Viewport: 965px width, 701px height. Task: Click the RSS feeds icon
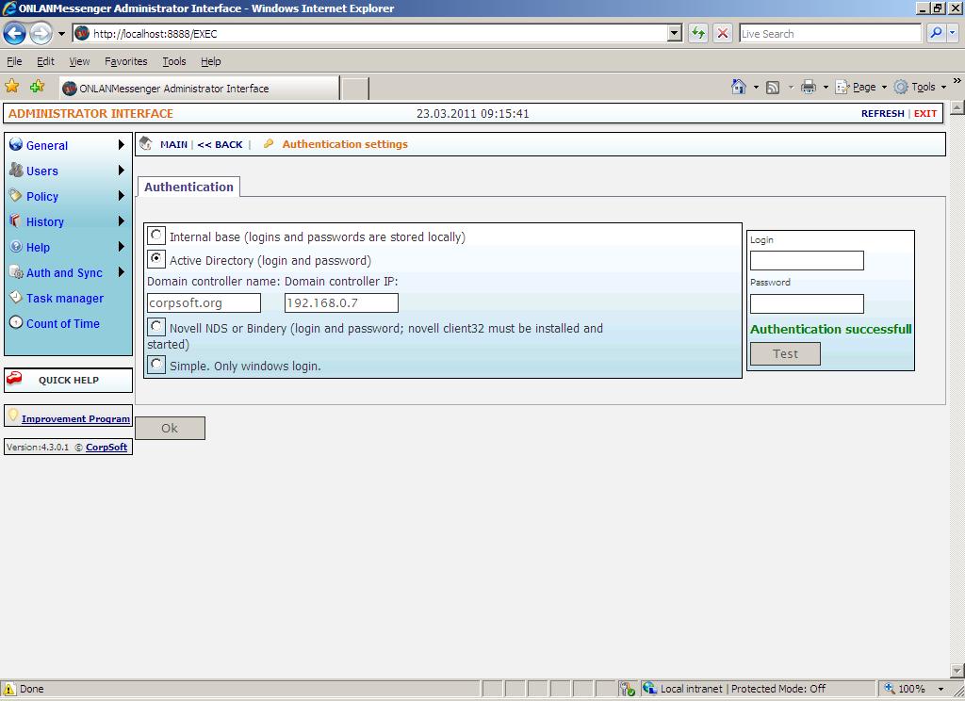[x=773, y=87]
